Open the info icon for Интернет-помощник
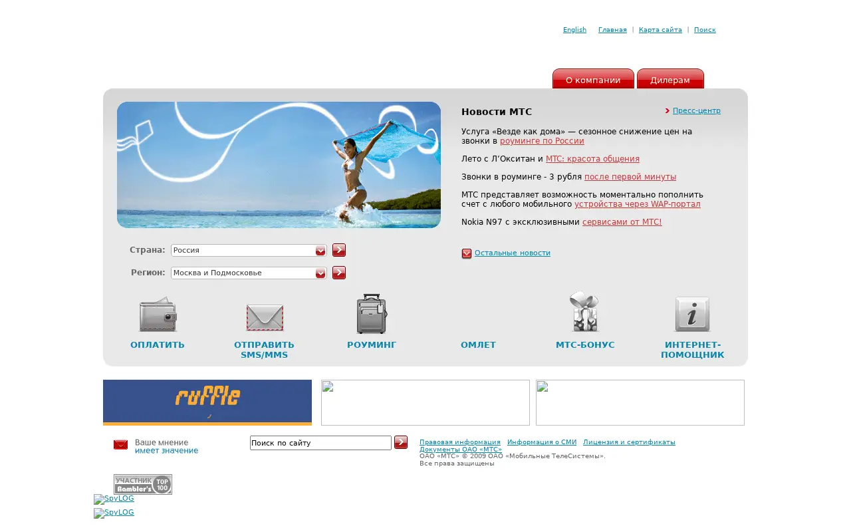This screenshot has height=532, width=851. (692, 314)
